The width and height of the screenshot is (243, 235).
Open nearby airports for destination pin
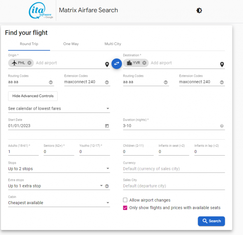[222, 64]
